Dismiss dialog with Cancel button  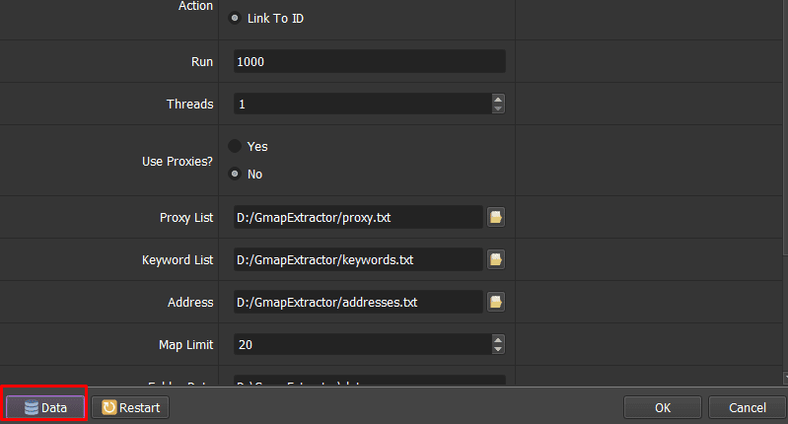(x=748, y=407)
